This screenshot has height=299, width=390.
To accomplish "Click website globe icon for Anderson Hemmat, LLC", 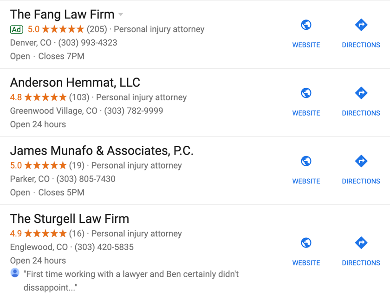I will point(306,93).
